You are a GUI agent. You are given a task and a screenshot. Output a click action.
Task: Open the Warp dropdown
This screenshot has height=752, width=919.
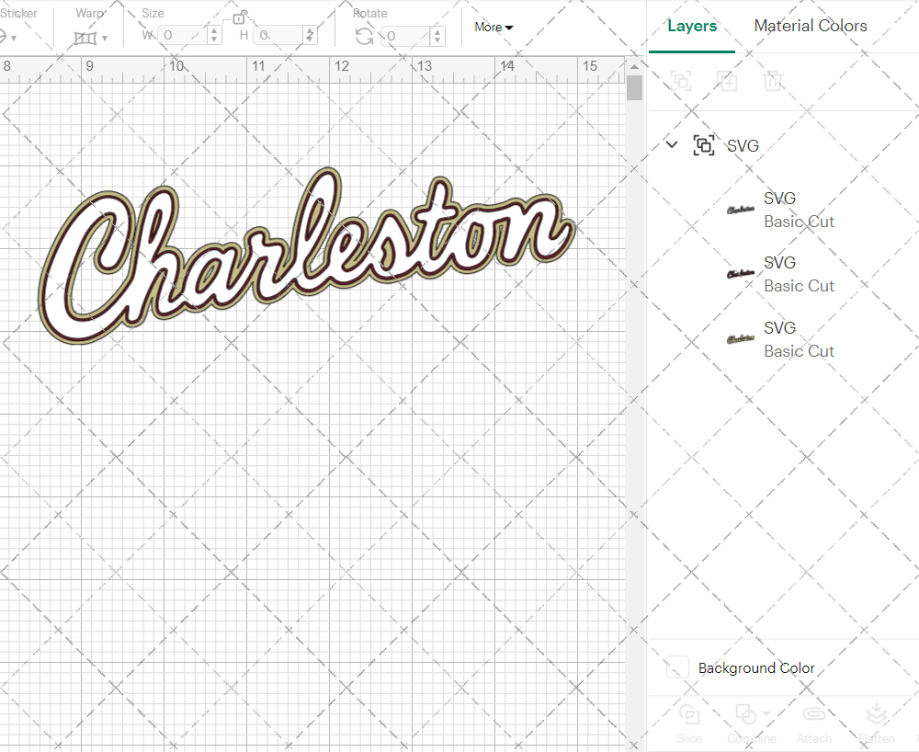click(x=105, y=38)
